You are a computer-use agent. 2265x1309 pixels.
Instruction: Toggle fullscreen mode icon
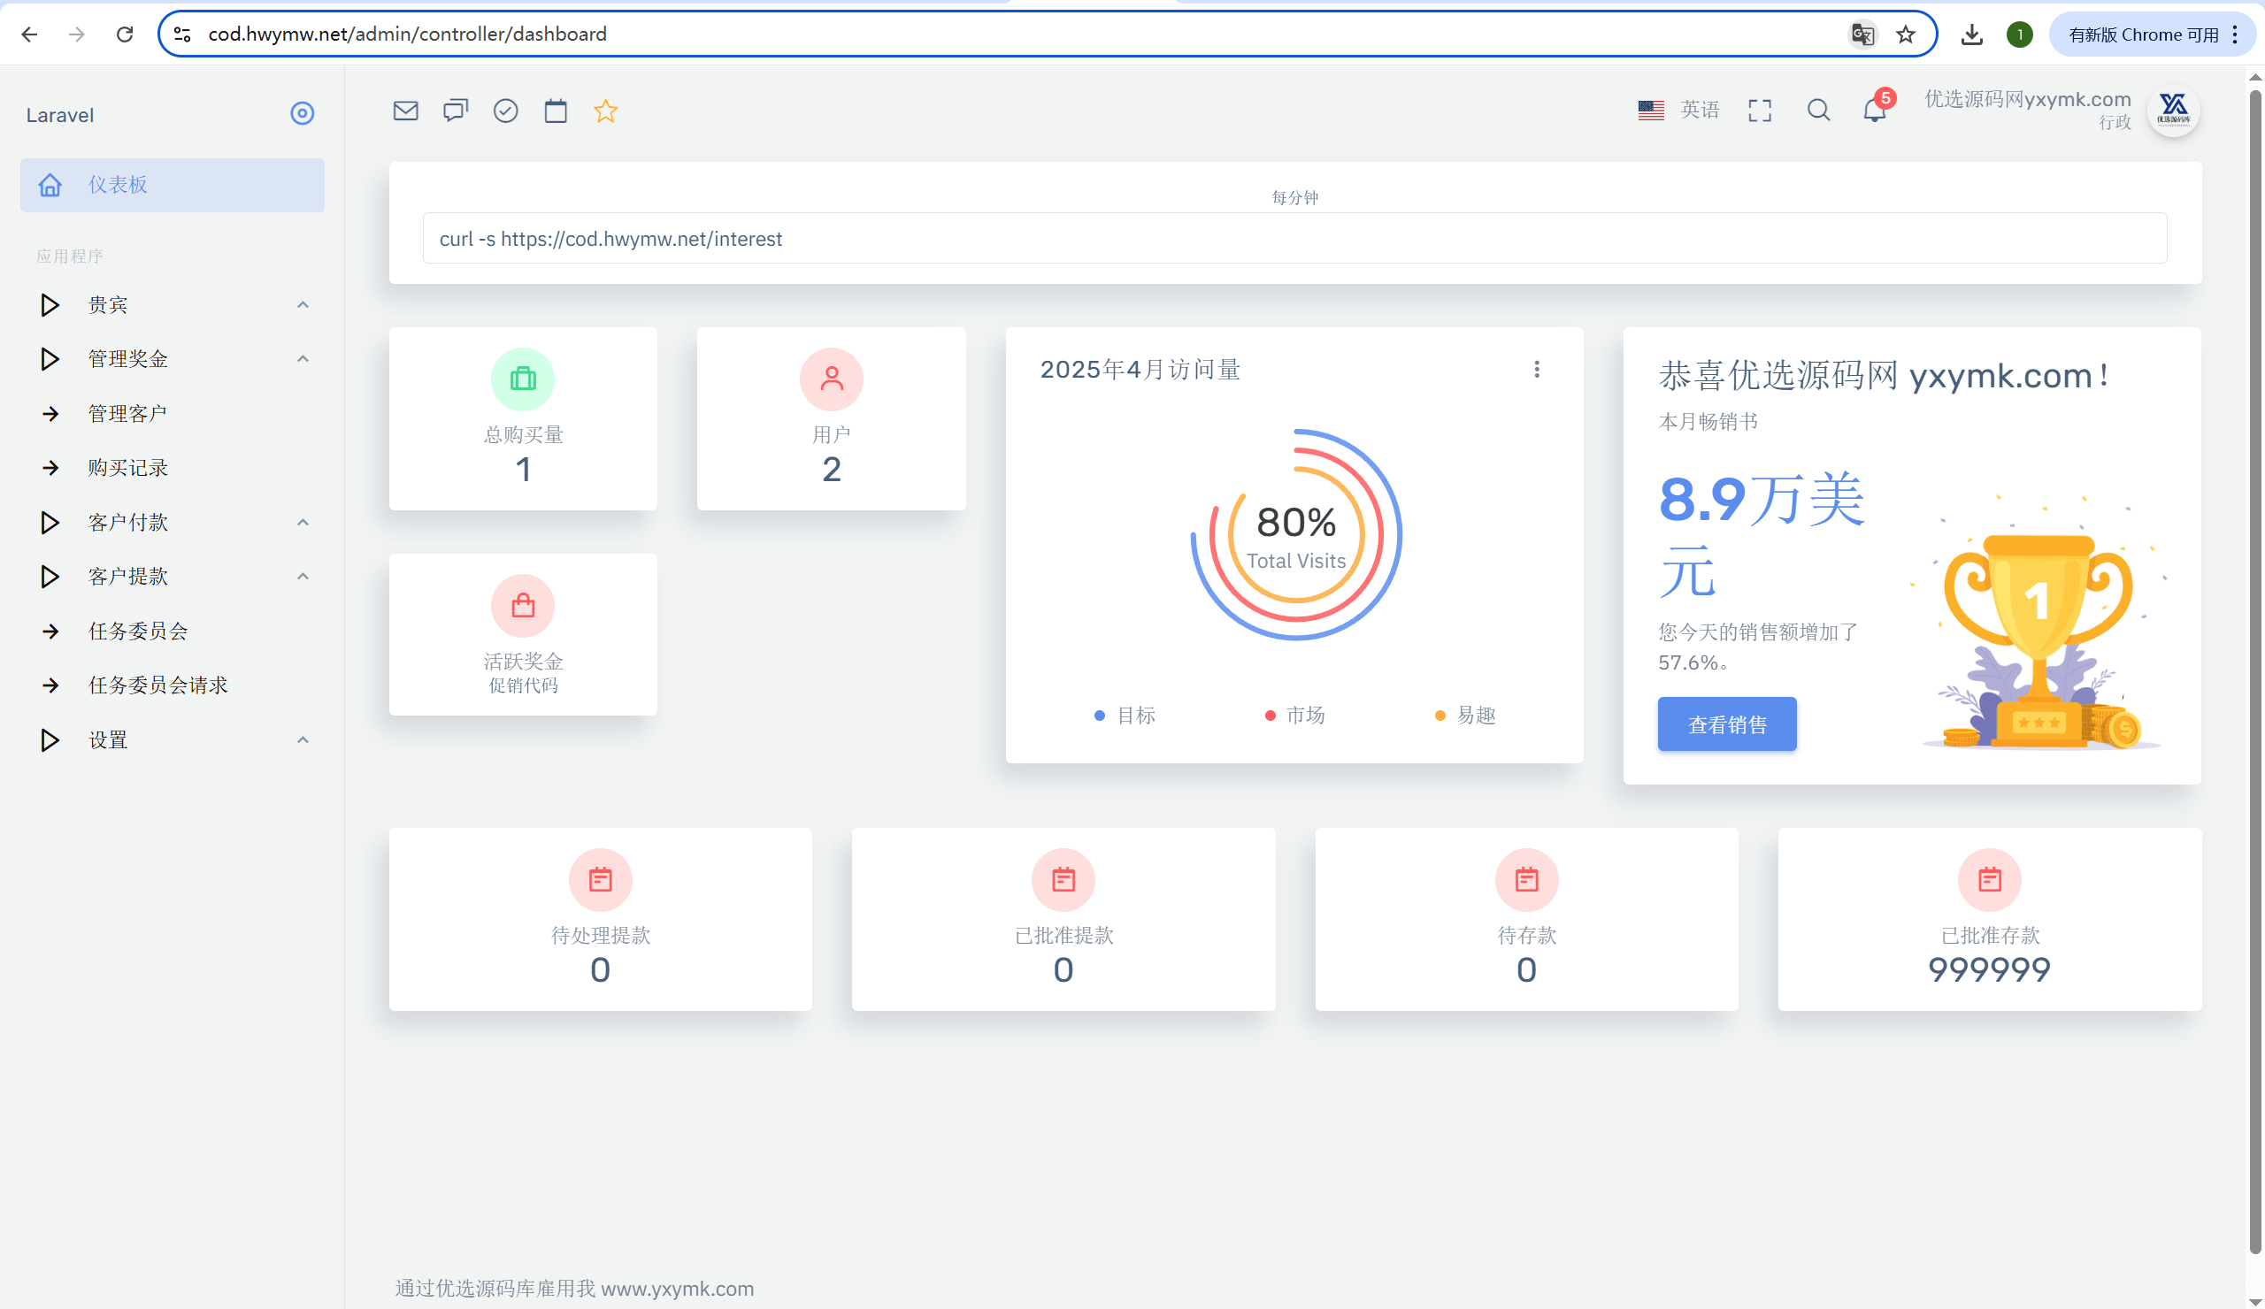tap(1759, 111)
